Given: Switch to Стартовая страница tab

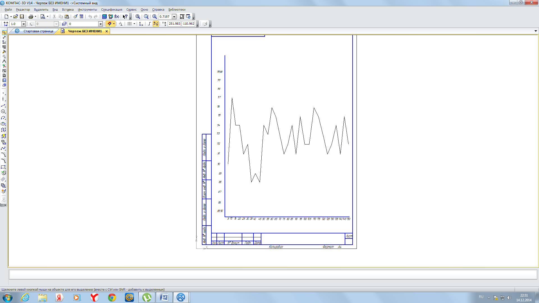Looking at the screenshot, I should (x=38, y=31).
